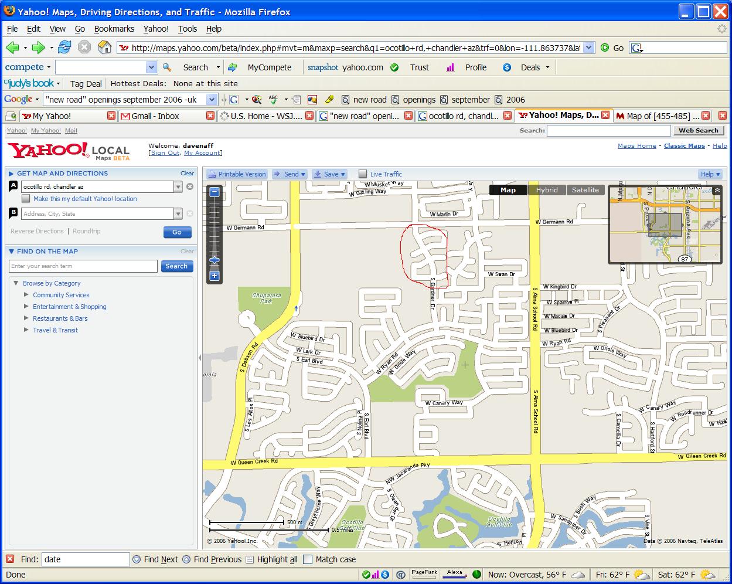Click the Sign Out link
732x584 pixels.
pyautogui.click(x=165, y=153)
